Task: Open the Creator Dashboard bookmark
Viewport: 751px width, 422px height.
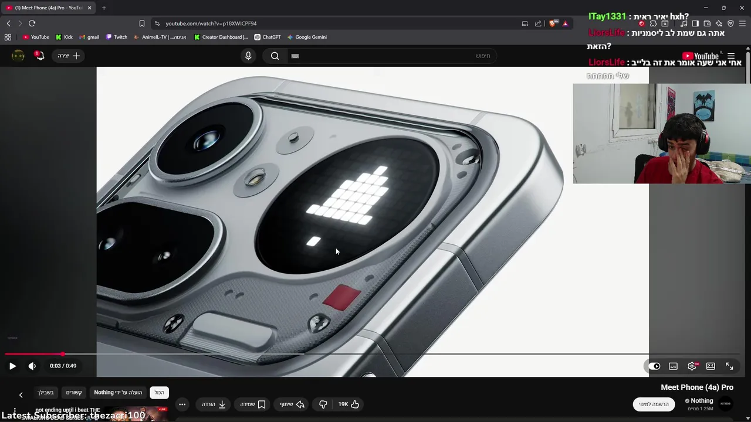Action: (221, 37)
